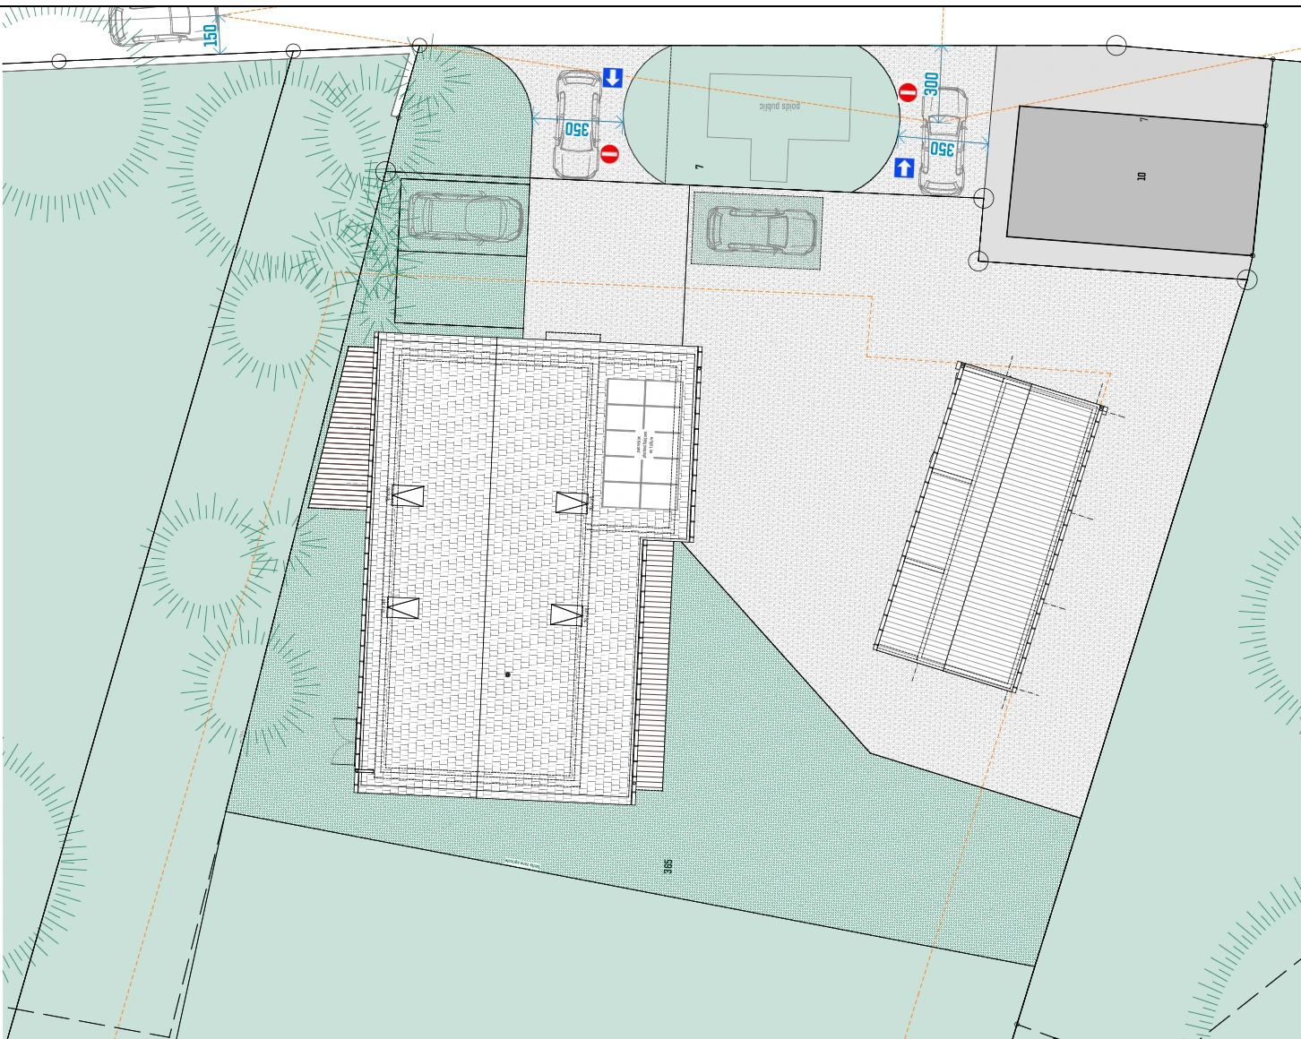Screen dimensions: 1301x1039
Task: Click the 350 dimension text by the left car
Action: tap(576, 129)
